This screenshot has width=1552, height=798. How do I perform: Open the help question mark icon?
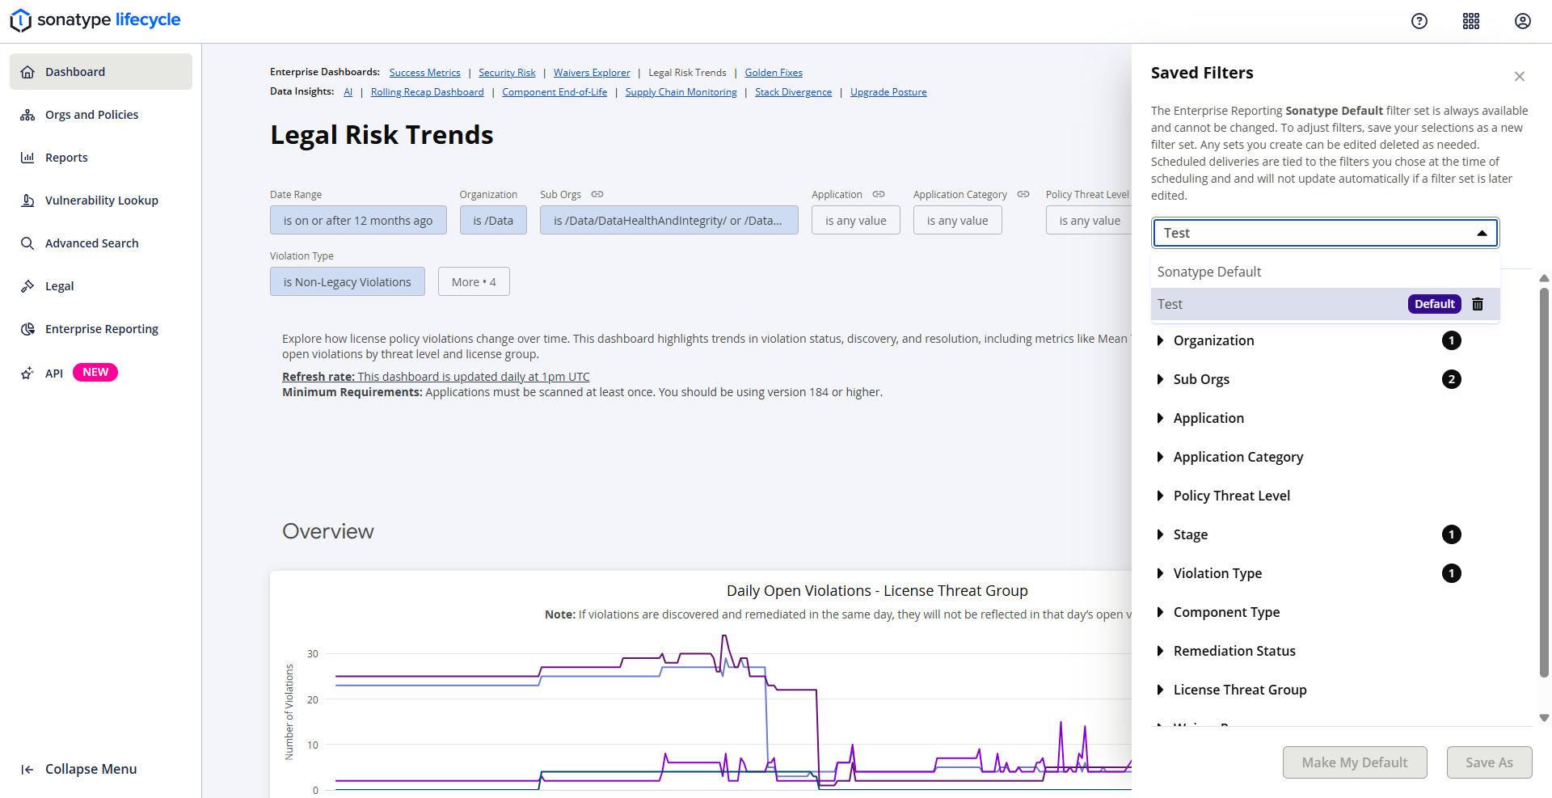pyautogui.click(x=1419, y=21)
